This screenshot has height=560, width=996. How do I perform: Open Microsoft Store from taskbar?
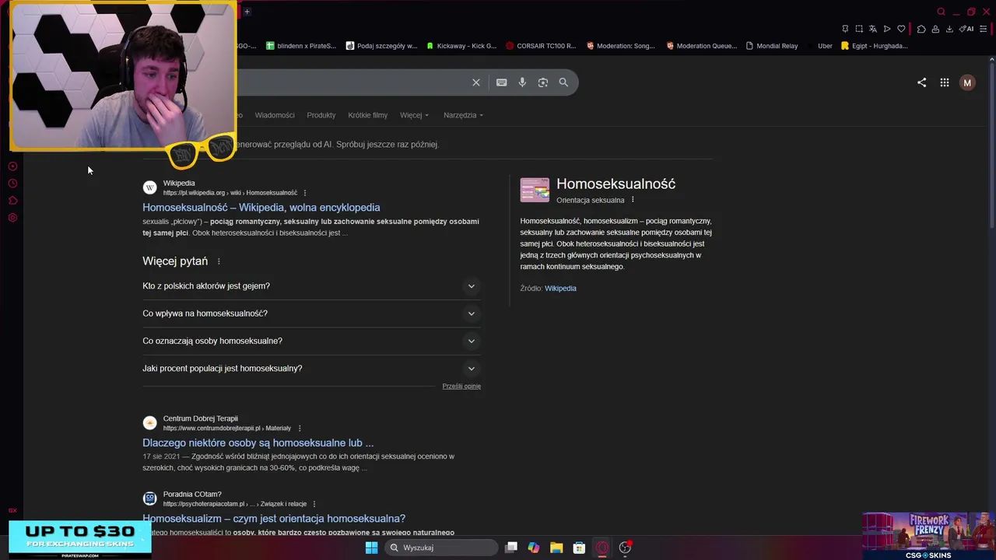point(579,548)
